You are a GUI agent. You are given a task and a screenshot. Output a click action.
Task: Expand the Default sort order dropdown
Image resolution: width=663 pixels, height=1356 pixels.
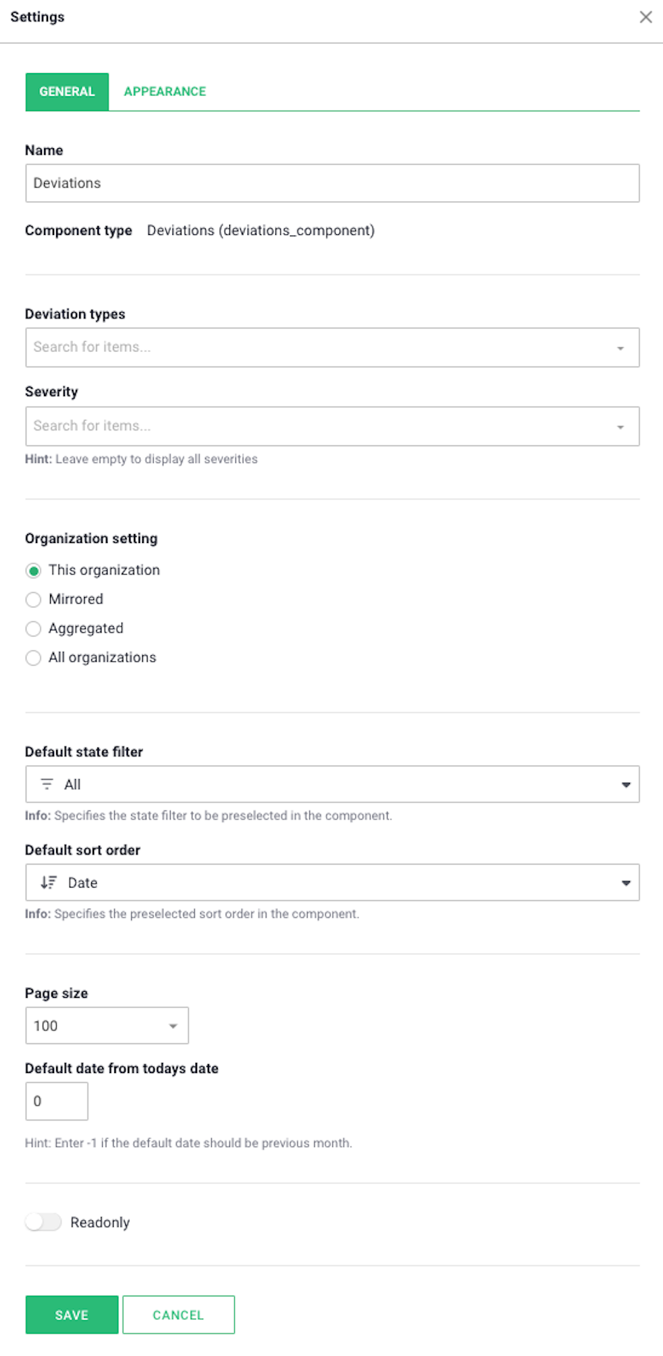(332, 882)
